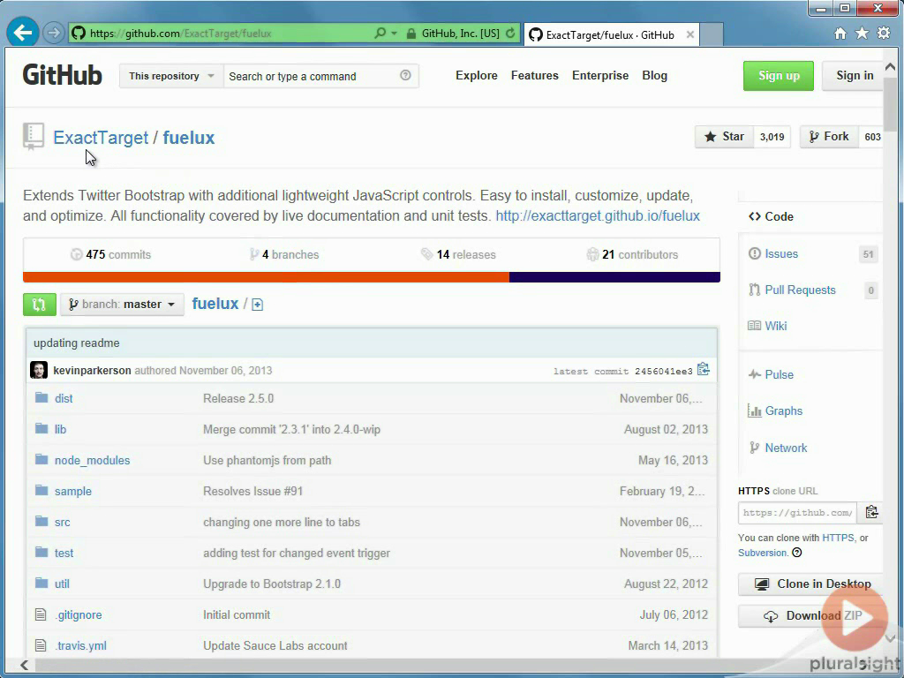Open the sample folder
904x678 pixels.
(73, 492)
